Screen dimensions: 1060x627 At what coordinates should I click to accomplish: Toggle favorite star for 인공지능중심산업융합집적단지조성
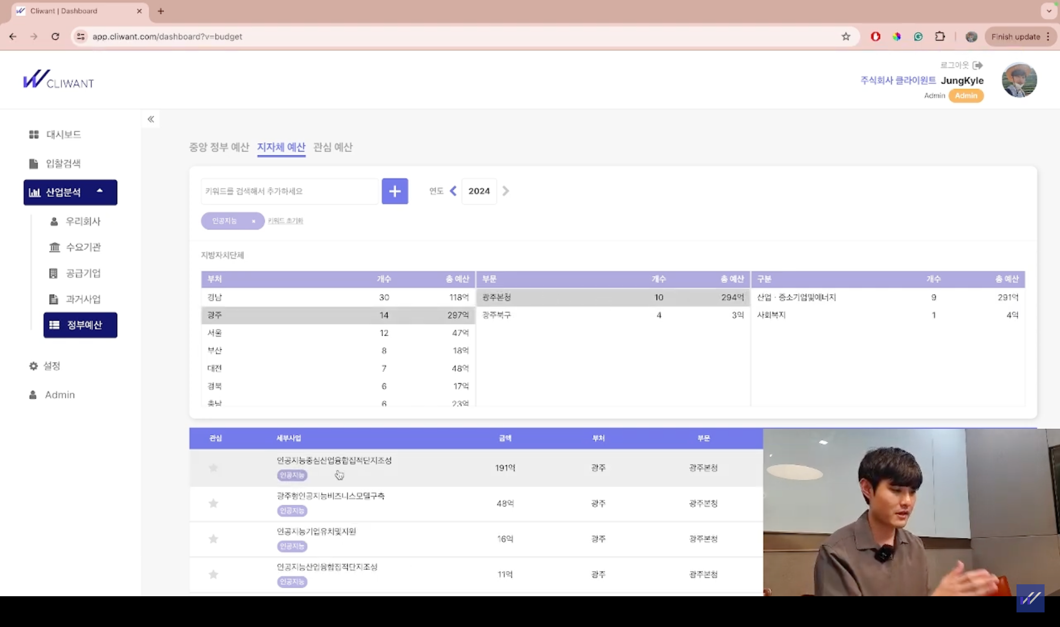click(214, 468)
